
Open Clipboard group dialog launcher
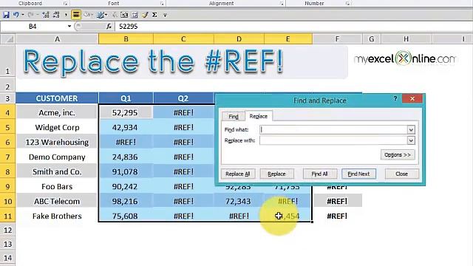pos(65,3)
